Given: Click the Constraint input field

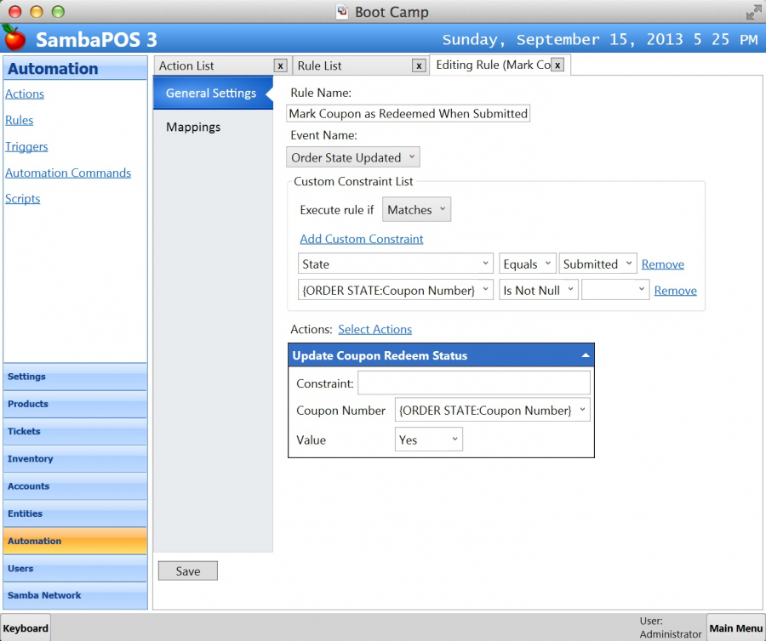Looking at the screenshot, I should coord(473,383).
